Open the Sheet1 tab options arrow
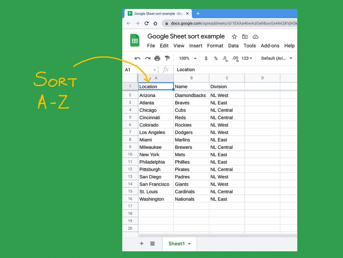343x258 pixels. click(189, 244)
